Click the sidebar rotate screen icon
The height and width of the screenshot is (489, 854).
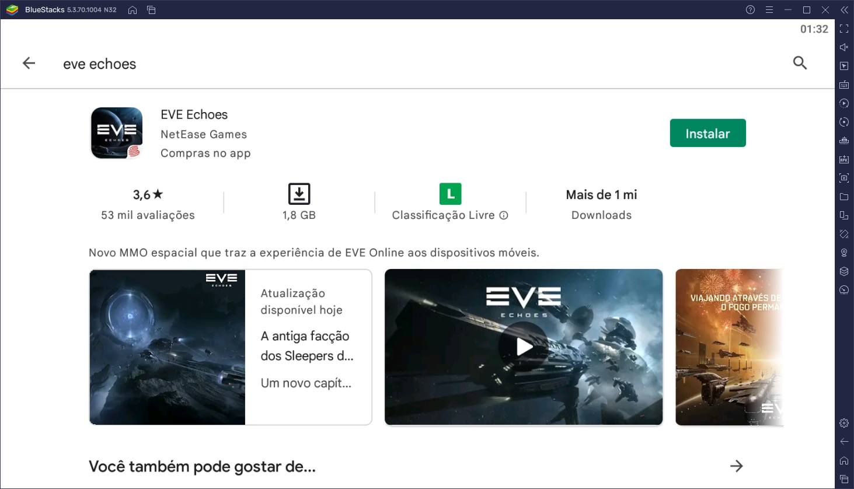coord(844,215)
